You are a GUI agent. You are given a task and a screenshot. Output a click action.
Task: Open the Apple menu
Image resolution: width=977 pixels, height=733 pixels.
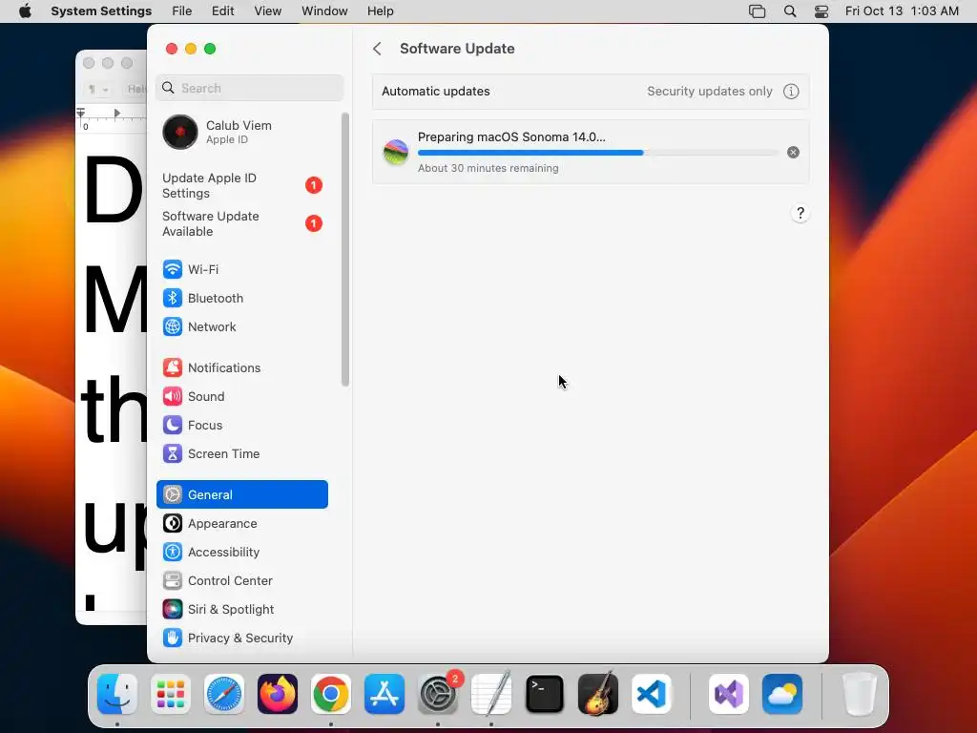pos(25,11)
